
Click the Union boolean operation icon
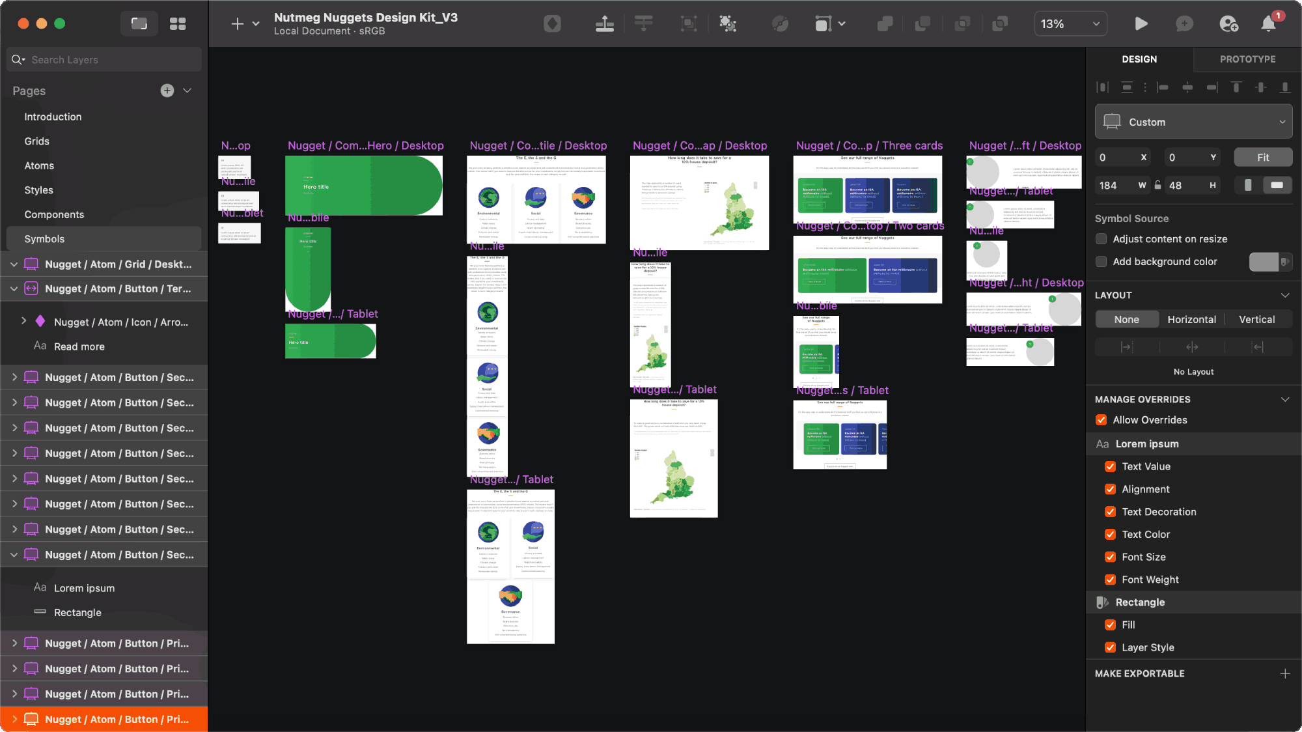885,24
